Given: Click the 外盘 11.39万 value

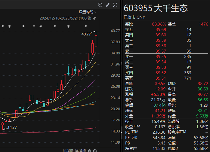Looking at the screenshot, I should [158, 116].
